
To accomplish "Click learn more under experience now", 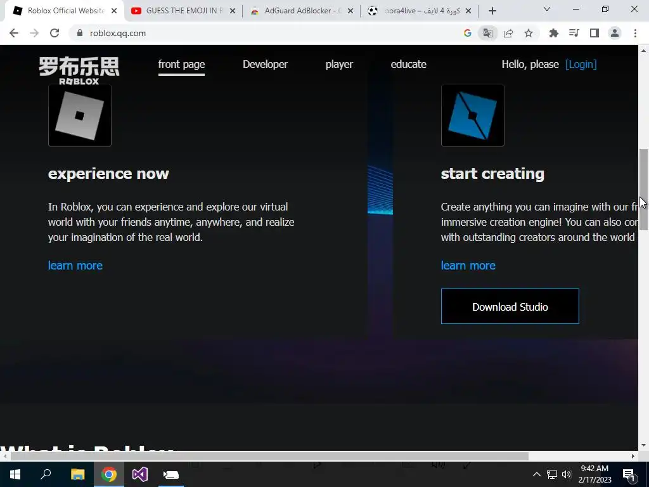I will pos(75,266).
